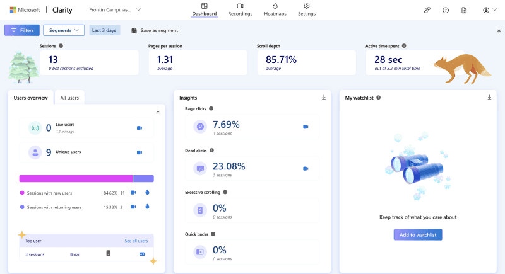This screenshot has width=505, height=274.
Task: Open recordings for Rage clicks sessions
Action: [306, 127]
